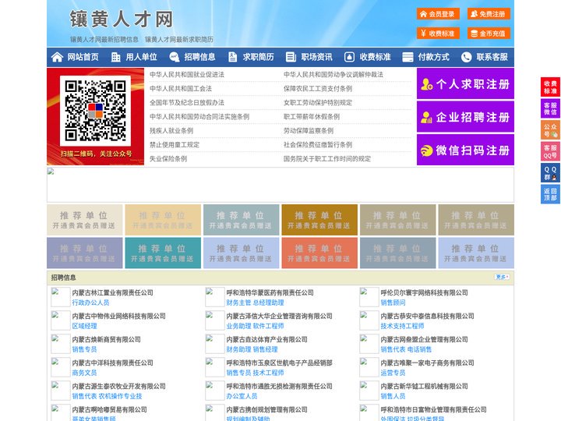The height and width of the screenshot is (421, 561).
Task: Click the 返回顶部 sidebar icon
Action: pyautogui.click(x=550, y=194)
